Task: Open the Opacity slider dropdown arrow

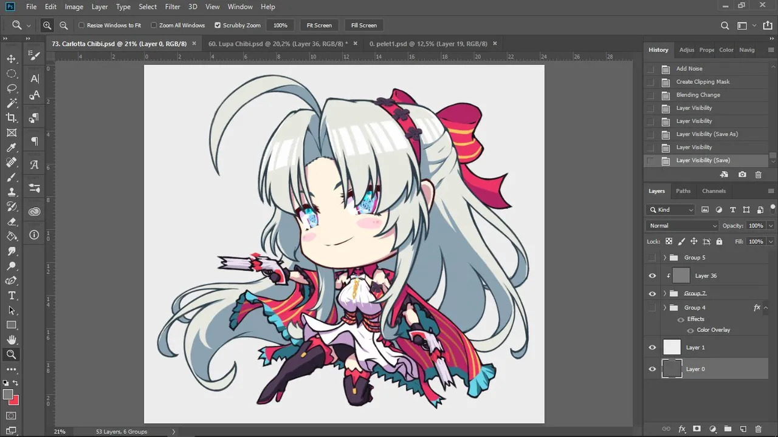Action: pyautogui.click(x=771, y=226)
